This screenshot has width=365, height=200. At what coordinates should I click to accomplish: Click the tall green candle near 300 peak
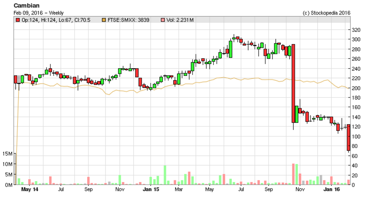[x=230, y=49]
